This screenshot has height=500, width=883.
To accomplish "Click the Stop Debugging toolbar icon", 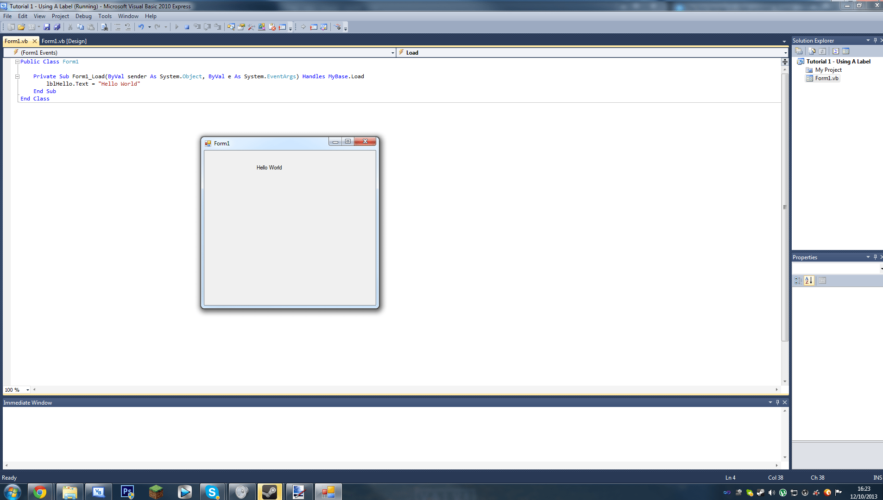I will (187, 27).
